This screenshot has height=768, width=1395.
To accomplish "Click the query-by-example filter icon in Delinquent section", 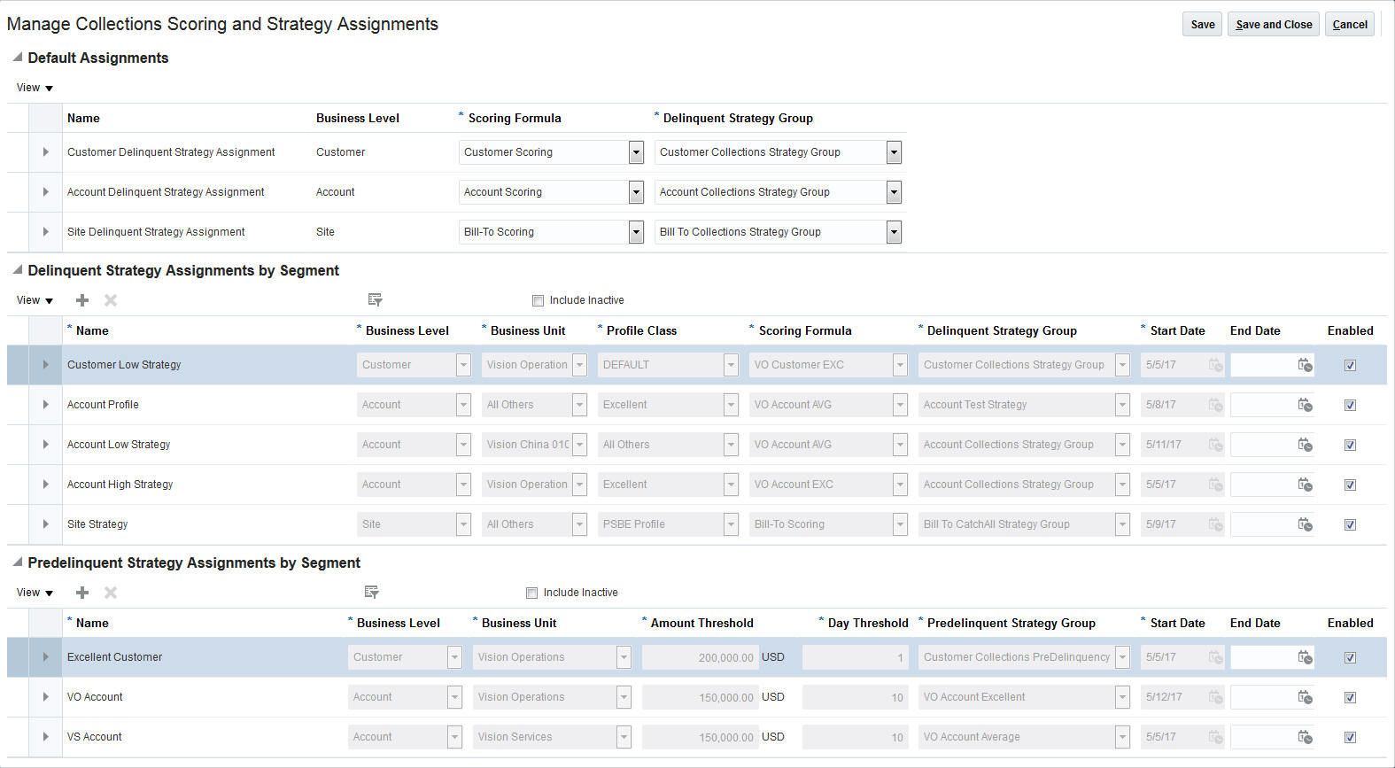I will pyautogui.click(x=376, y=300).
